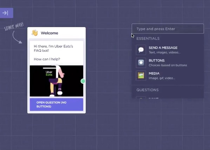This screenshot has width=210, height=150.
Task: Click the Start Here curved arrow
Action: pos(17,37)
